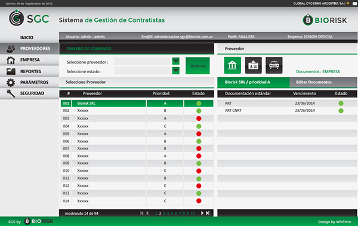Click the green status dot for ART CNRT
Image resolution: width=358 pixels, height=226 pixels.
(x=341, y=111)
